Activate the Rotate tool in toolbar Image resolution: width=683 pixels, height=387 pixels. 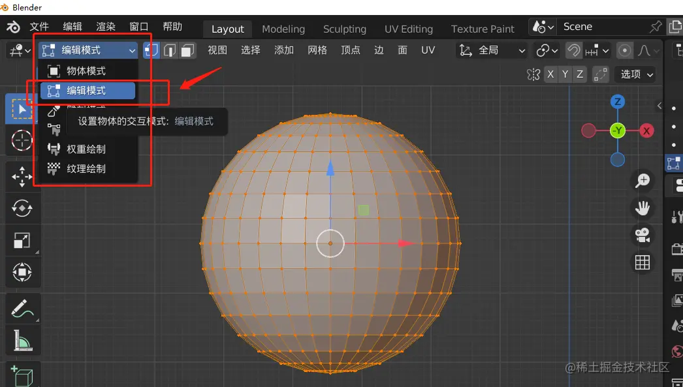coord(22,208)
